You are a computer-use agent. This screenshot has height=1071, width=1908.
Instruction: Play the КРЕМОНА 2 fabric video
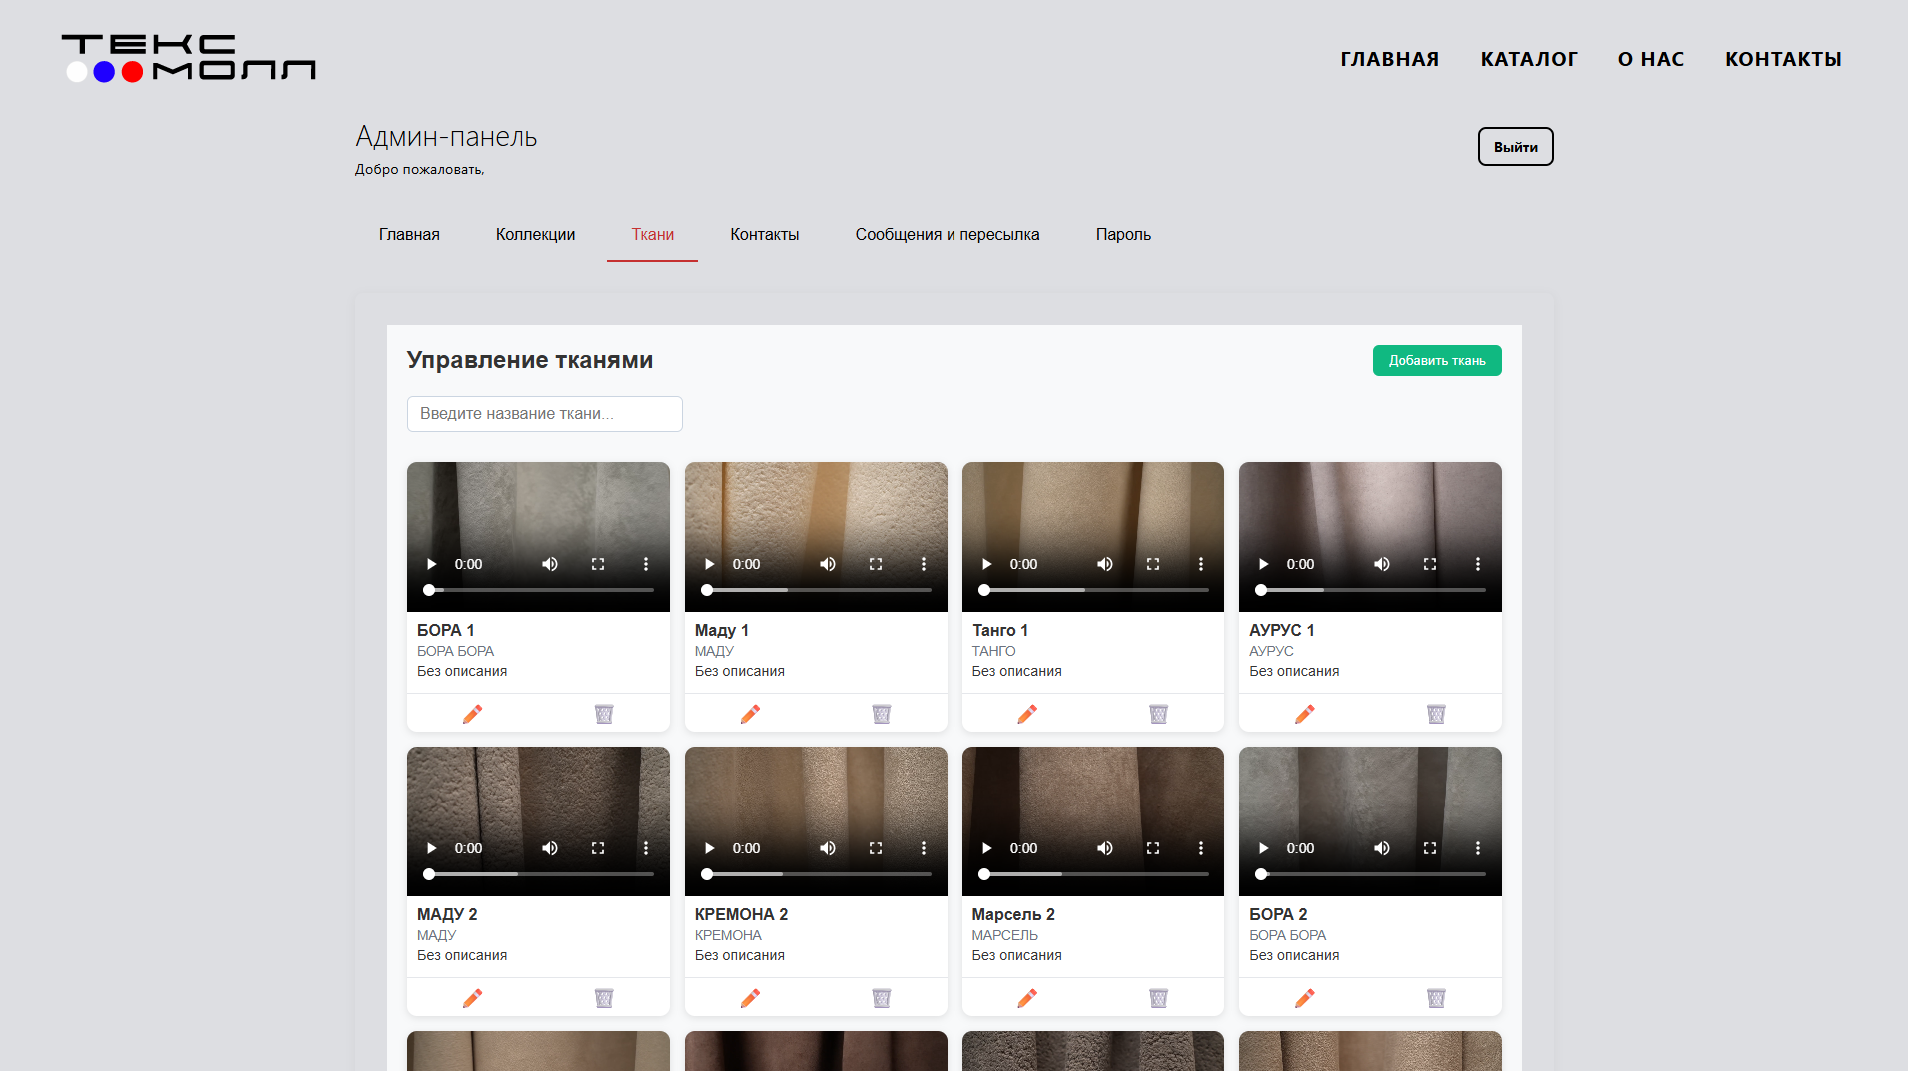tap(709, 848)
